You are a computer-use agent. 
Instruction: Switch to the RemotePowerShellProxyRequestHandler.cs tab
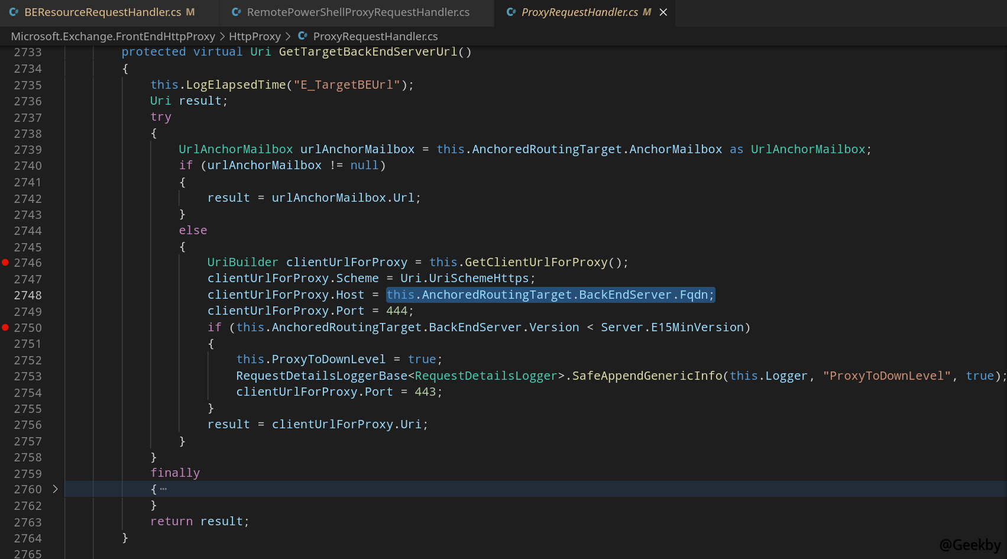click(358, 12)
